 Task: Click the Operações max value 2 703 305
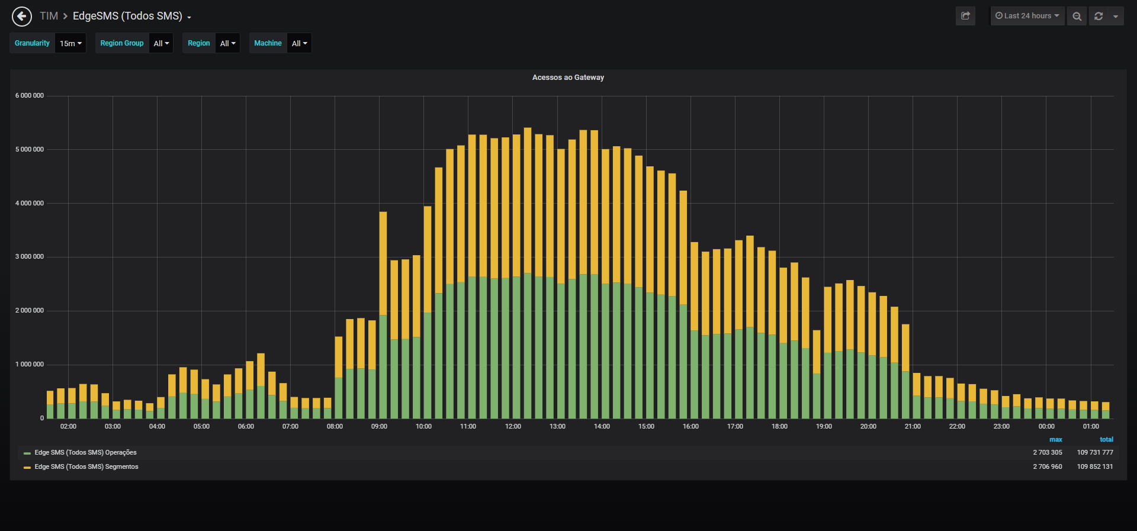coord(1048,453)
